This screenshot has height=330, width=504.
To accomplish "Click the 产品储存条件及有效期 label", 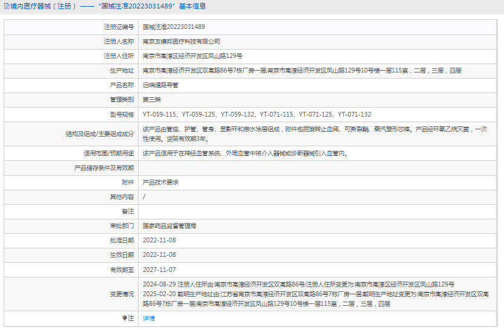I will click(104, 168).
